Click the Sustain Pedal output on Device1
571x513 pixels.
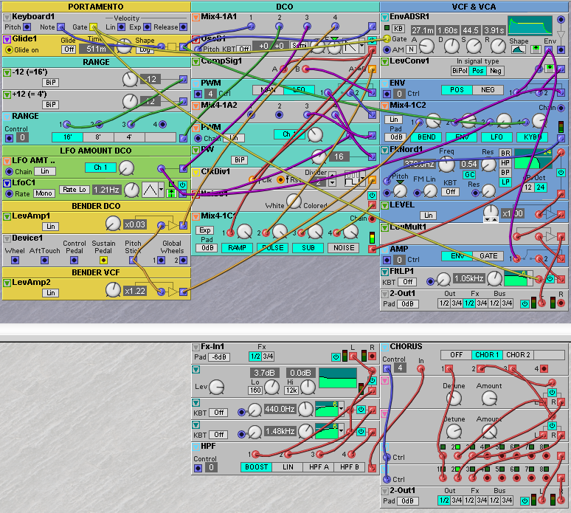coord(103,261)
